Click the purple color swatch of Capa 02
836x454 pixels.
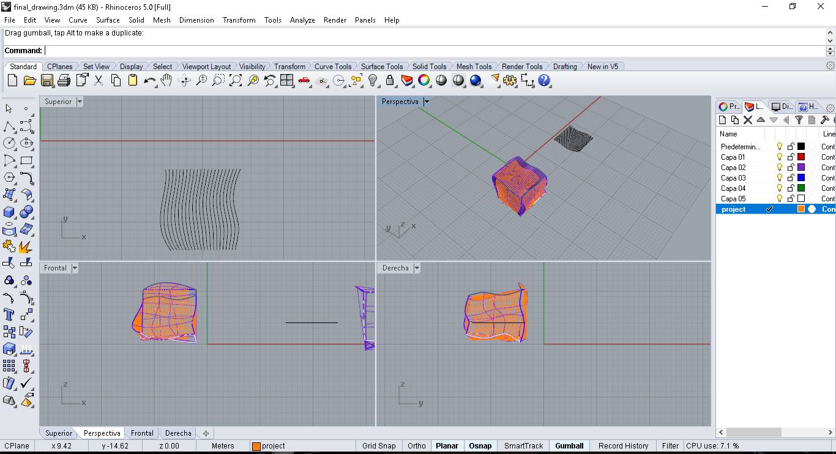click(x=801, y=167)
